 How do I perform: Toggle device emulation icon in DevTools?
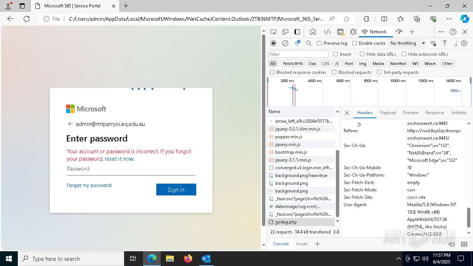tap(285, 32)
